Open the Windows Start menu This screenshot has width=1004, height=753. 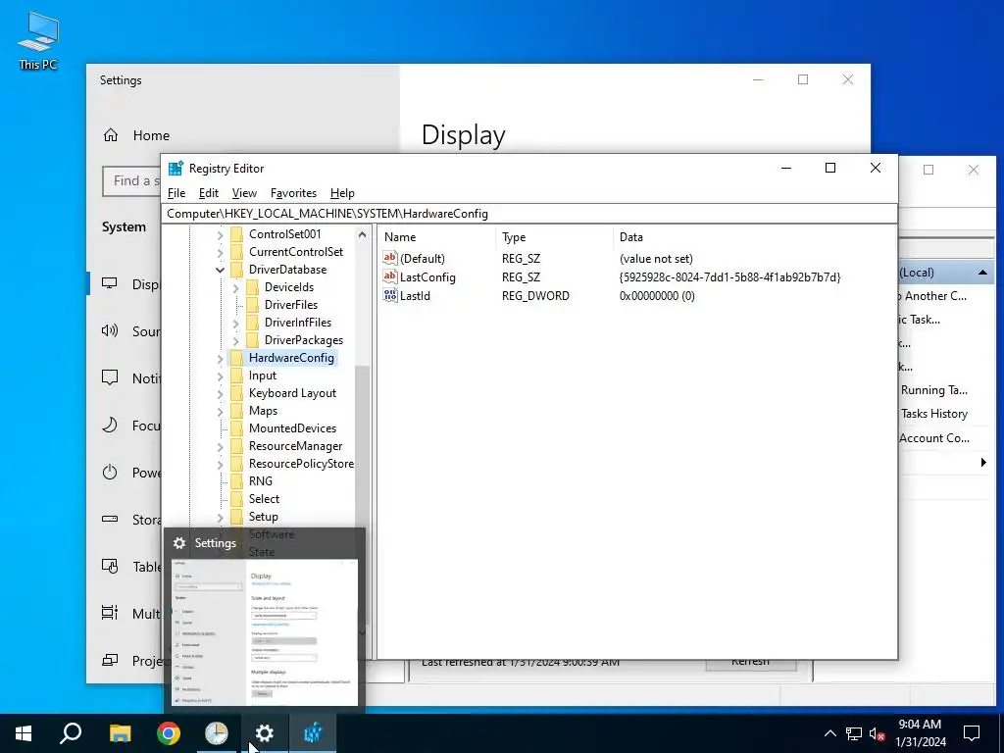click(x=24, y=733)
